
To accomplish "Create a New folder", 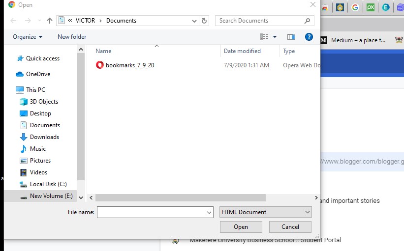I will point(72,37).
